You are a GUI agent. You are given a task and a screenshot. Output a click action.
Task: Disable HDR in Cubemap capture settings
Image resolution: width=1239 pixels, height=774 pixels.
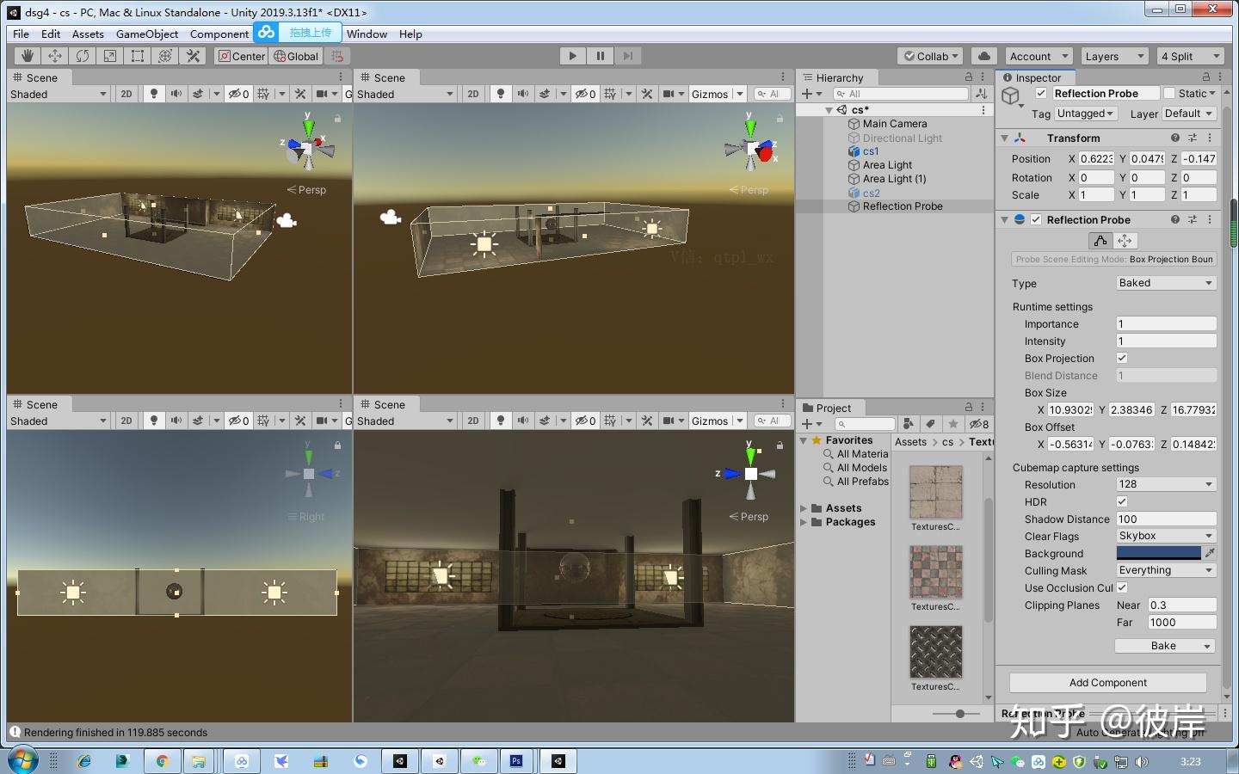[x=1122, y=501]
